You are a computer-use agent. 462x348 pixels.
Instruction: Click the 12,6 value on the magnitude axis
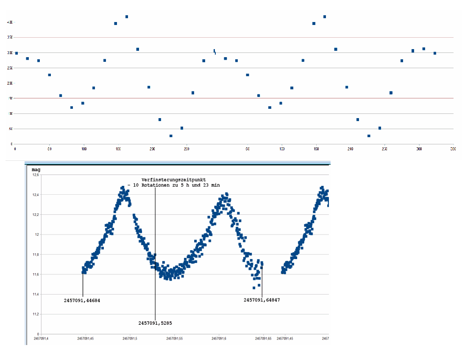point(35,175)
